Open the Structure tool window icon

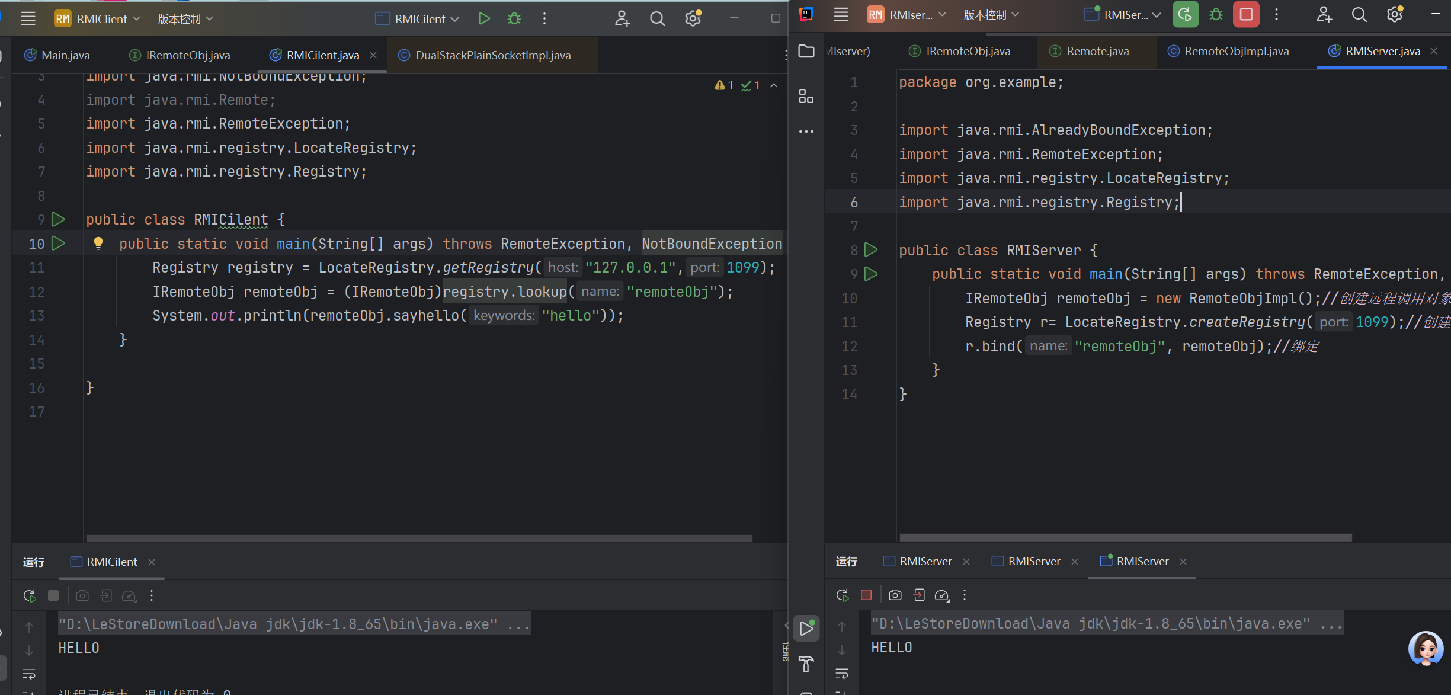tap(806, 96)
